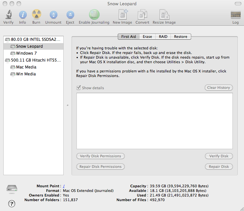
Task: Click the Used value 21.49 GB
Action: [x=179, y=195]
